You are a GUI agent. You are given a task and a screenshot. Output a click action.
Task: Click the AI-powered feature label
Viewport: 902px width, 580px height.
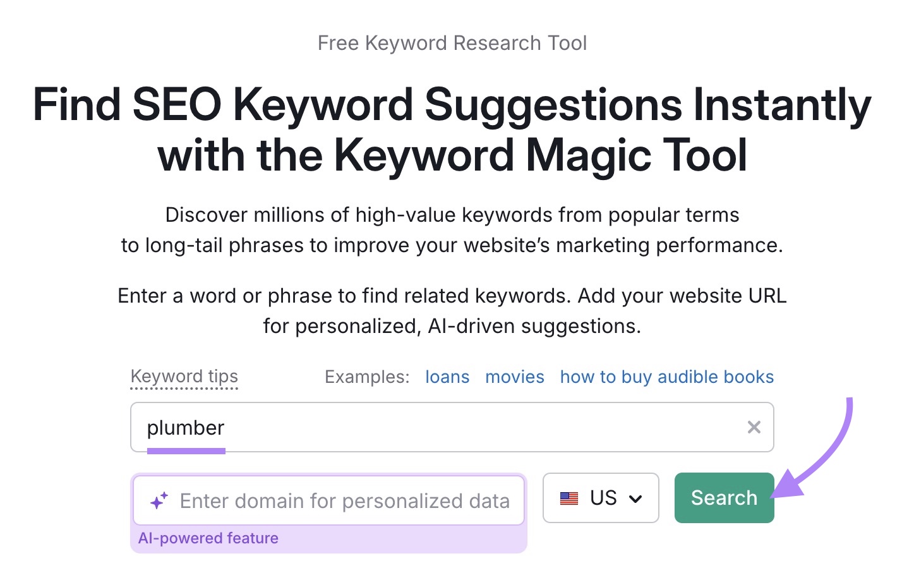tap(208, 538)
